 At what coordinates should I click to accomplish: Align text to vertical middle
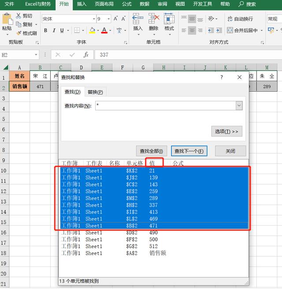192,19
